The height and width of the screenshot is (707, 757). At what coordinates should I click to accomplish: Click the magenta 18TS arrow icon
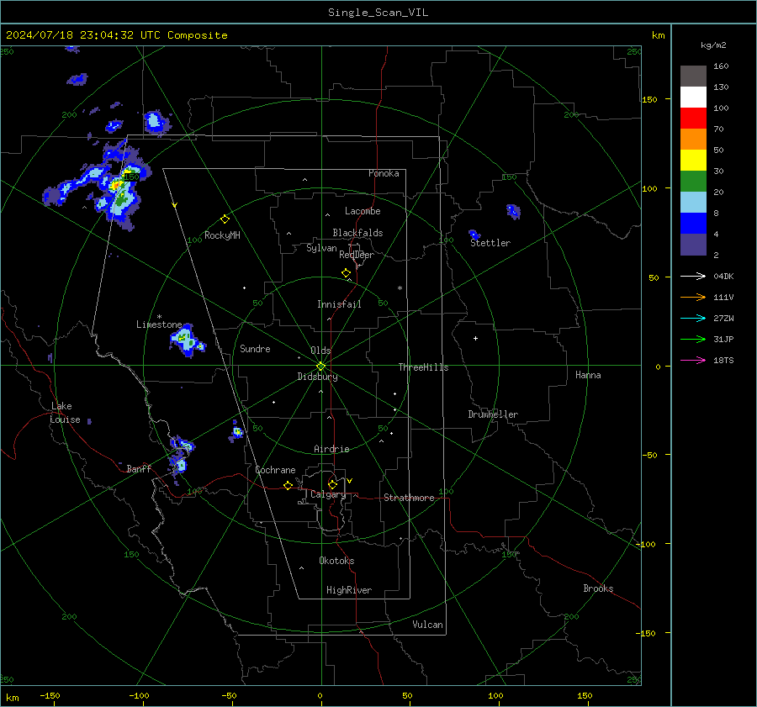[x=693, y=360]
